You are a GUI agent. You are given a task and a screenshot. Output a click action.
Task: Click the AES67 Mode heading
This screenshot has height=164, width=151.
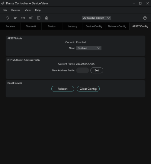(x=15, y=39)
